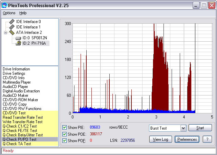Image resolution: width=217 pixels, height=155 pixels.
Task: Open CD/DVD Info function
Action: 14,78
